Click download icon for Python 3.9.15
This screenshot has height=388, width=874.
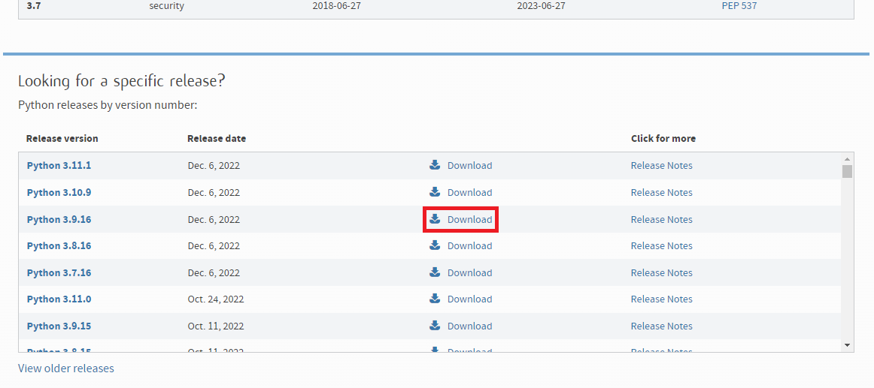click(x=435, y=325)
